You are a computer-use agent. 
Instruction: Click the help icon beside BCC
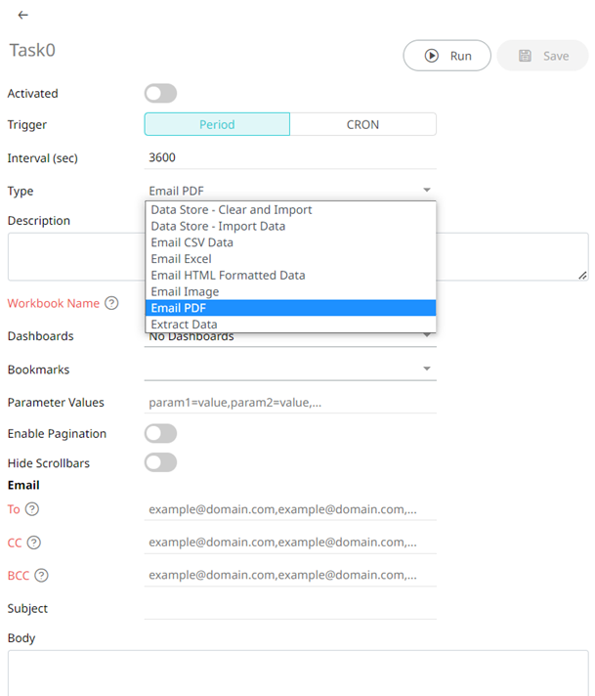click(x=41, y=576)
